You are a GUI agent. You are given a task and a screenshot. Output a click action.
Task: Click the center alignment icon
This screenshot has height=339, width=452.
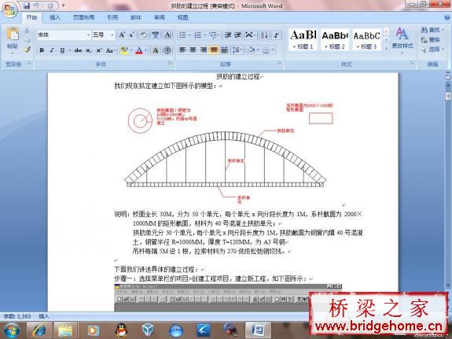pos(193,50)
